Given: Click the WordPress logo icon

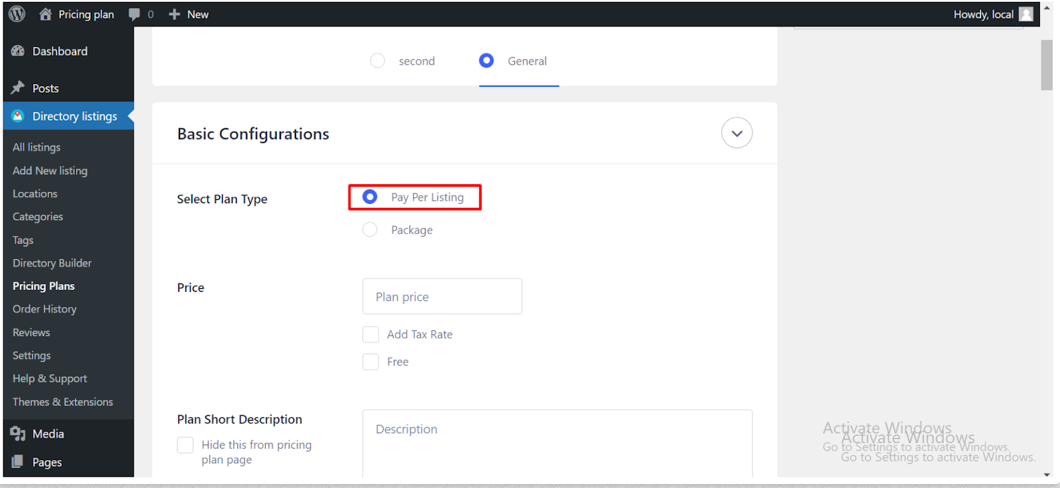Looking at the screenshot, I should tap(17, 14).
